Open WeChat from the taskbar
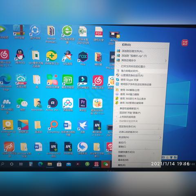 pos(106,164)
